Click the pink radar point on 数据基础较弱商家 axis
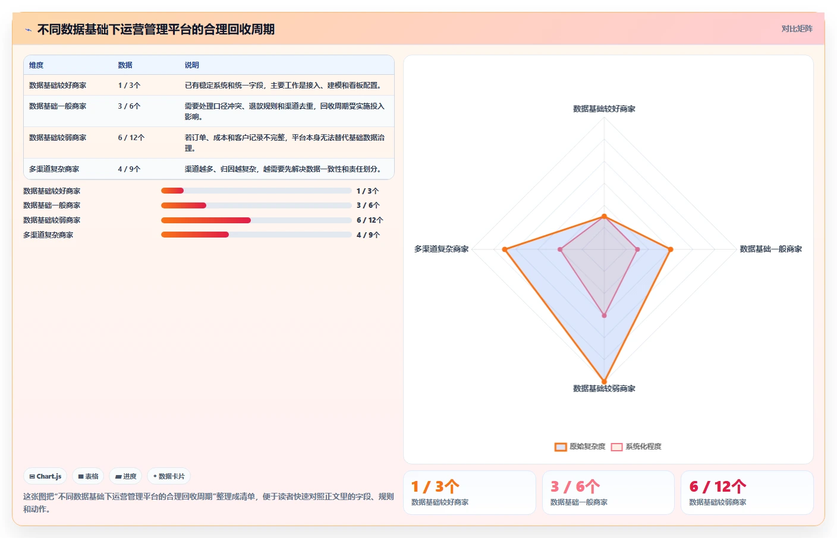Viewport: 837px width, 538px height. point(604,315)
